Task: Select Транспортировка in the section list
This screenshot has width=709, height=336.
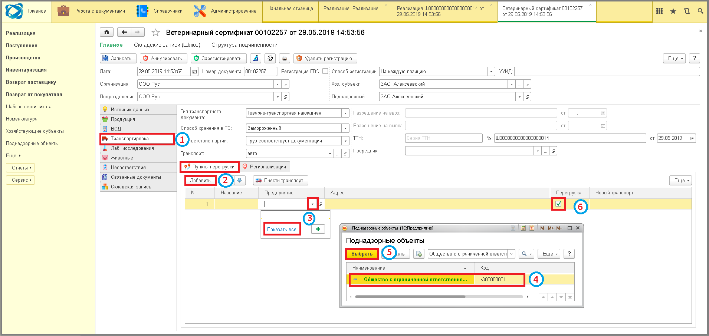Action: [x=129, y=139]
